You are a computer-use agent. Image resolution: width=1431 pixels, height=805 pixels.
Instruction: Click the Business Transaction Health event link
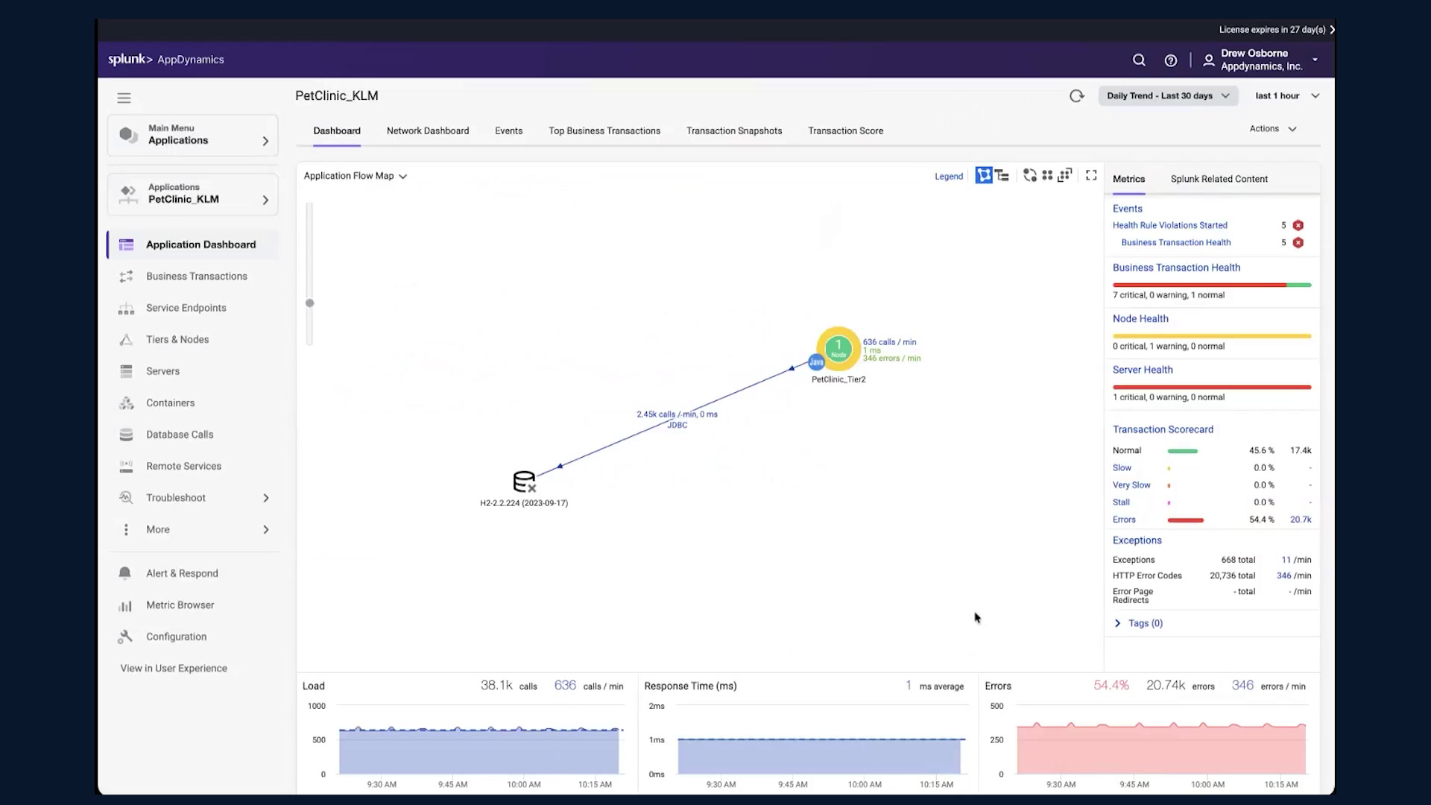1176,242
